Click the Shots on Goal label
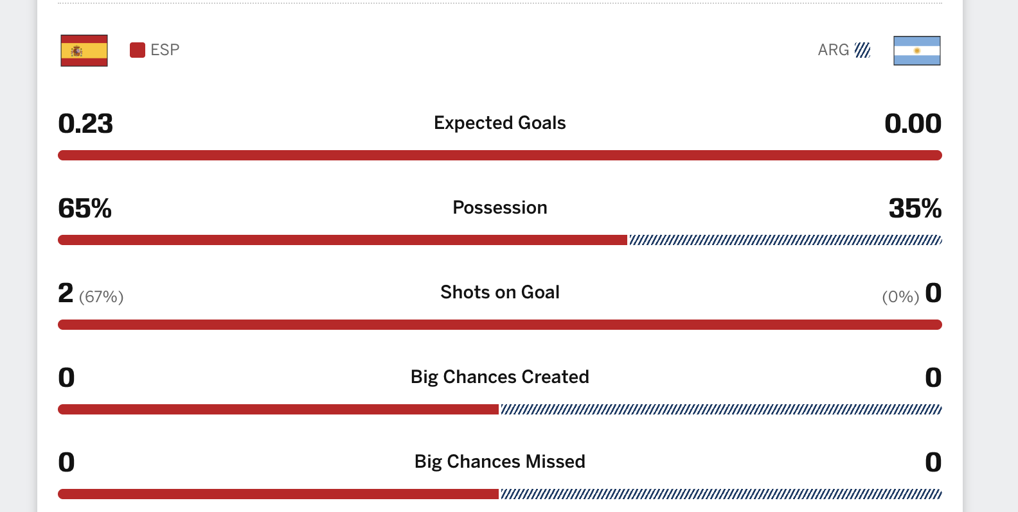 pyautogui.click(x=500, y=292)
